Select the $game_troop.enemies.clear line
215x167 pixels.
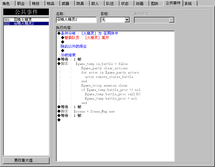tap(115, 85)
